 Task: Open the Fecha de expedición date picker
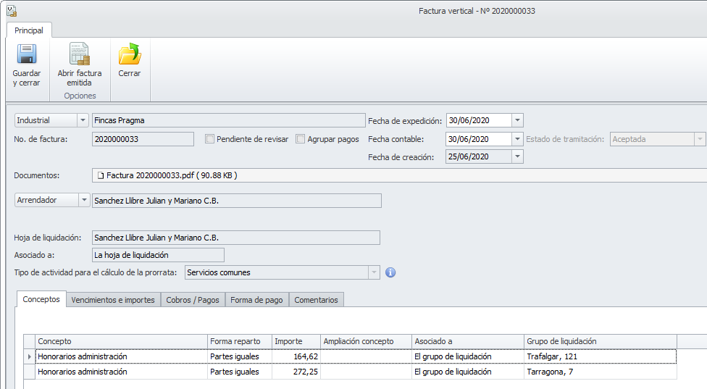[x=517, y=121]
